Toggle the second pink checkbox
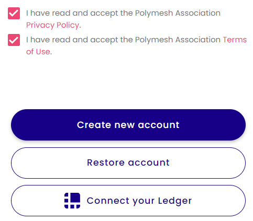Screen dimensions: 253x221 [x=14, y=40]
